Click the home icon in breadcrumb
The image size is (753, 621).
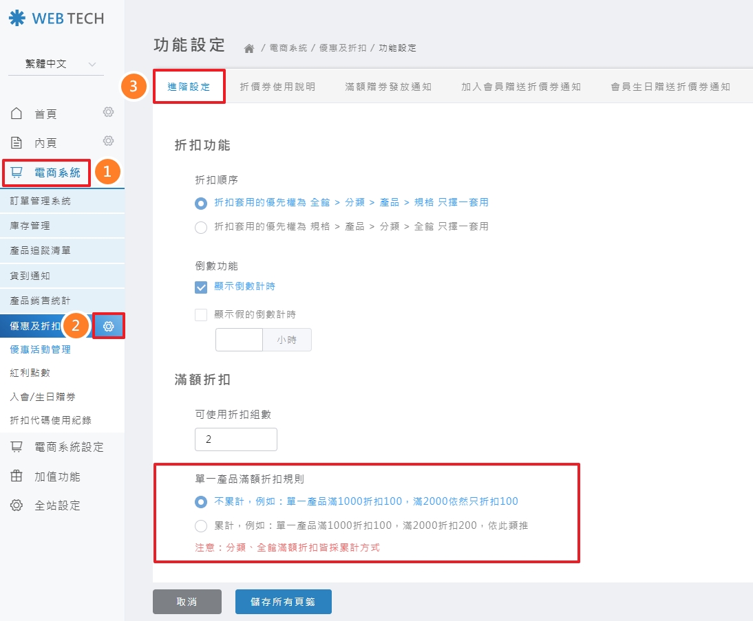(x=249, y=48)
